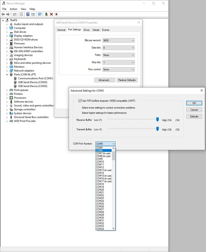Screen dimensions: 206x252
Task: Click the Defaults button
Action: click(194, 116)
